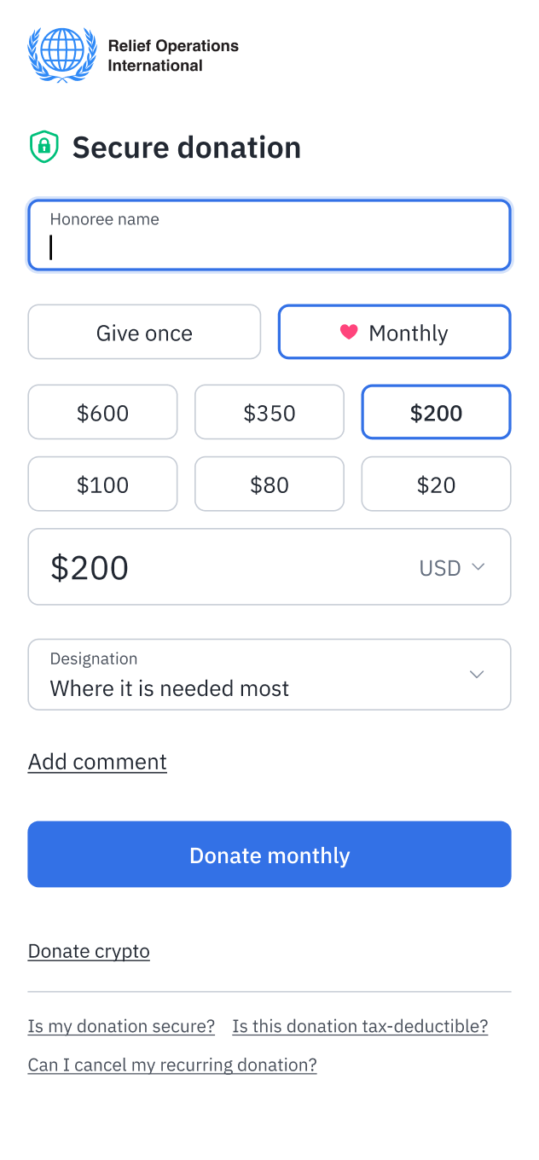Click inside the Honoree name field
Image resolution: width=539 pixels, height=1160 pixels.
tap(269, 235)
